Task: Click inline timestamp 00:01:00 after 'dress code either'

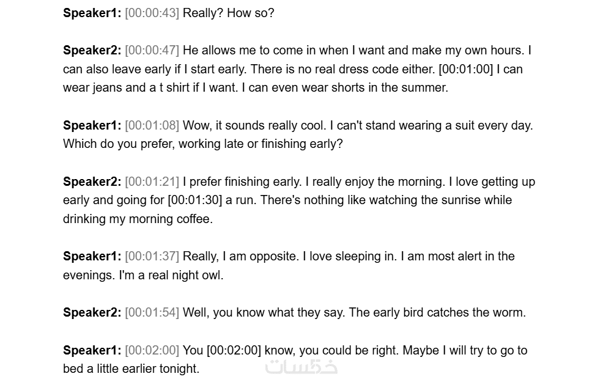Action: tap(465, 69)
